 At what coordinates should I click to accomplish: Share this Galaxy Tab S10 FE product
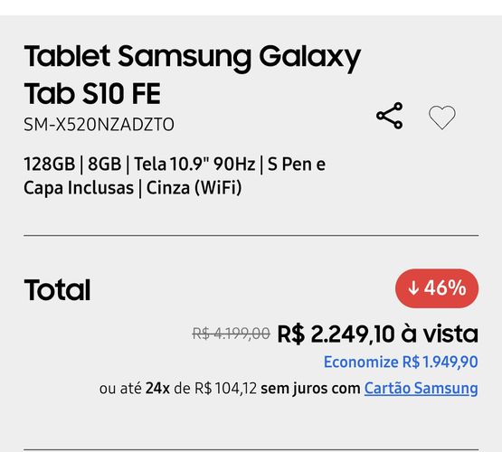coord(389,116)
